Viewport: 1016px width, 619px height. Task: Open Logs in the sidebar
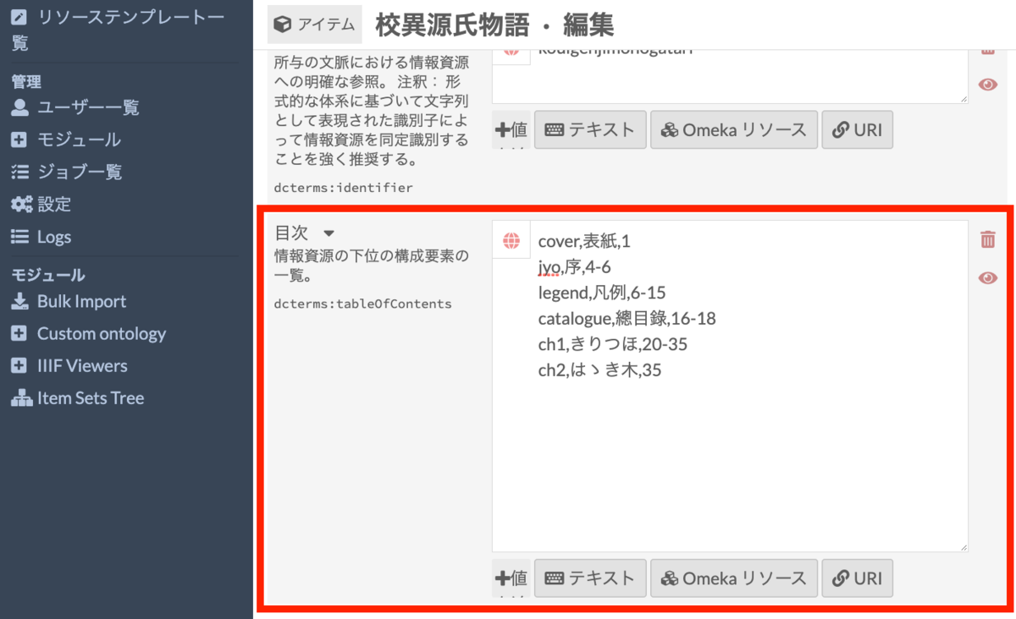coord(54,237)
